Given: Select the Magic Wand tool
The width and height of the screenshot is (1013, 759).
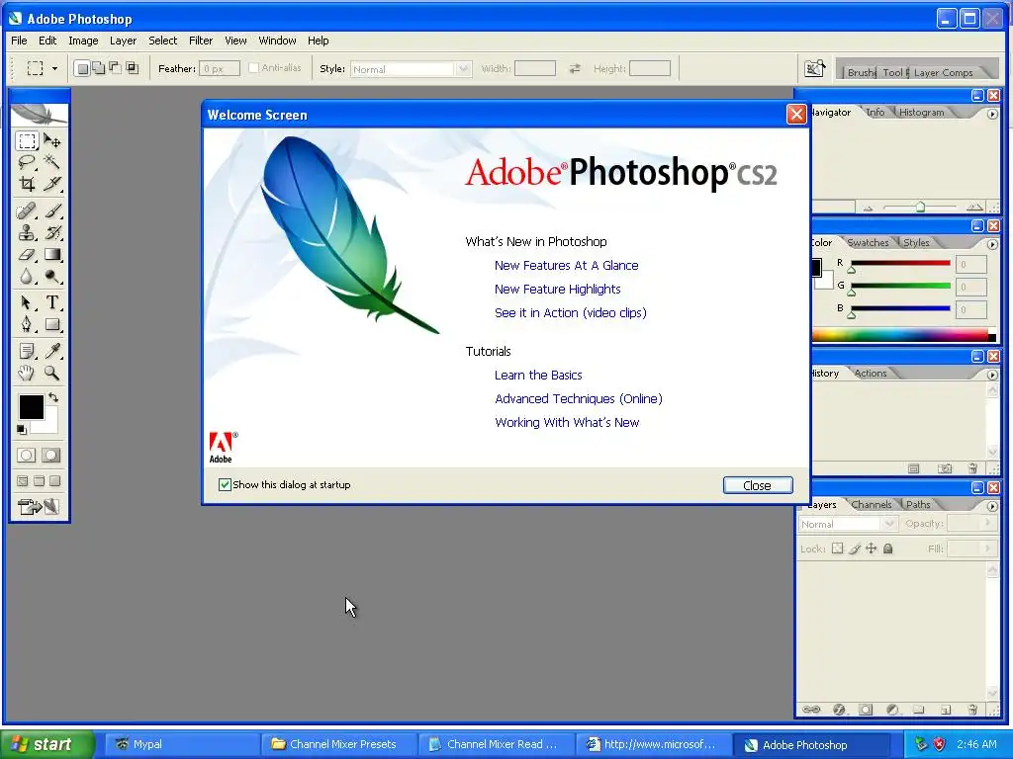Looking at the screenshot, I should pos(52,161).
